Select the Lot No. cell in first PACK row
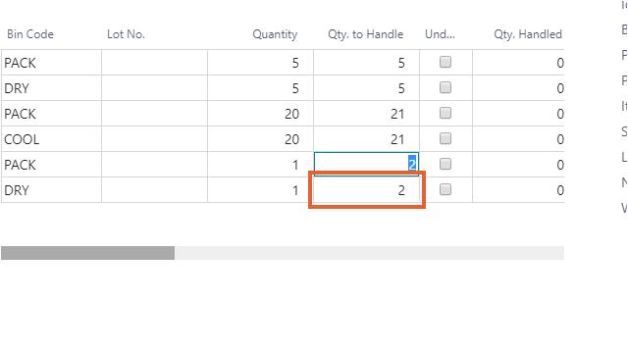The image size is (628, 353). coord(155,63)
